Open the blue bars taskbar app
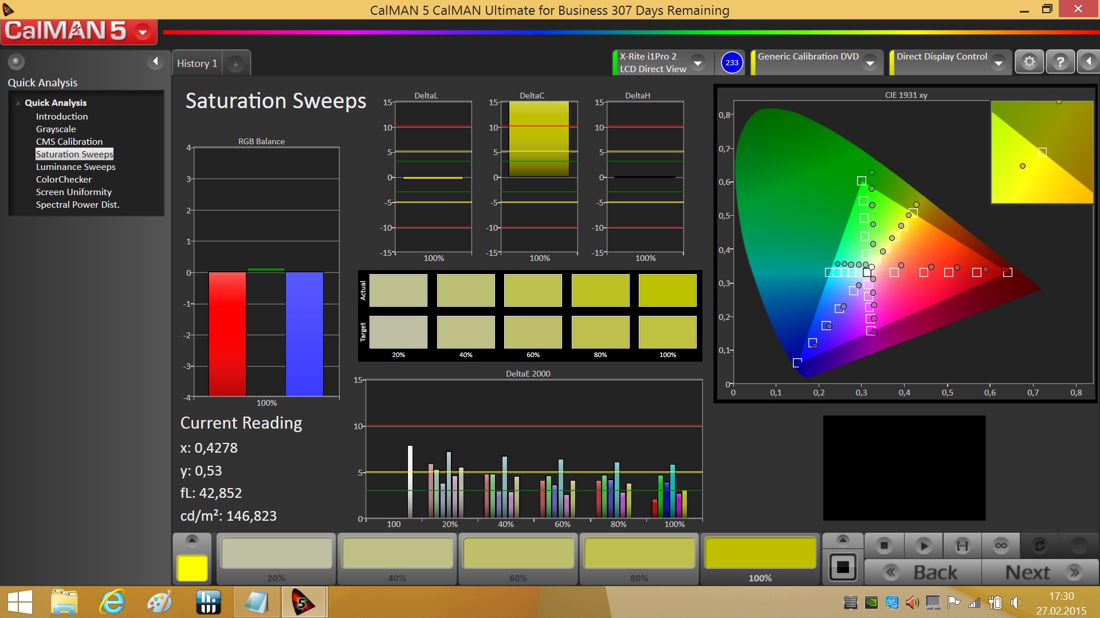 (x=207, y=603)
